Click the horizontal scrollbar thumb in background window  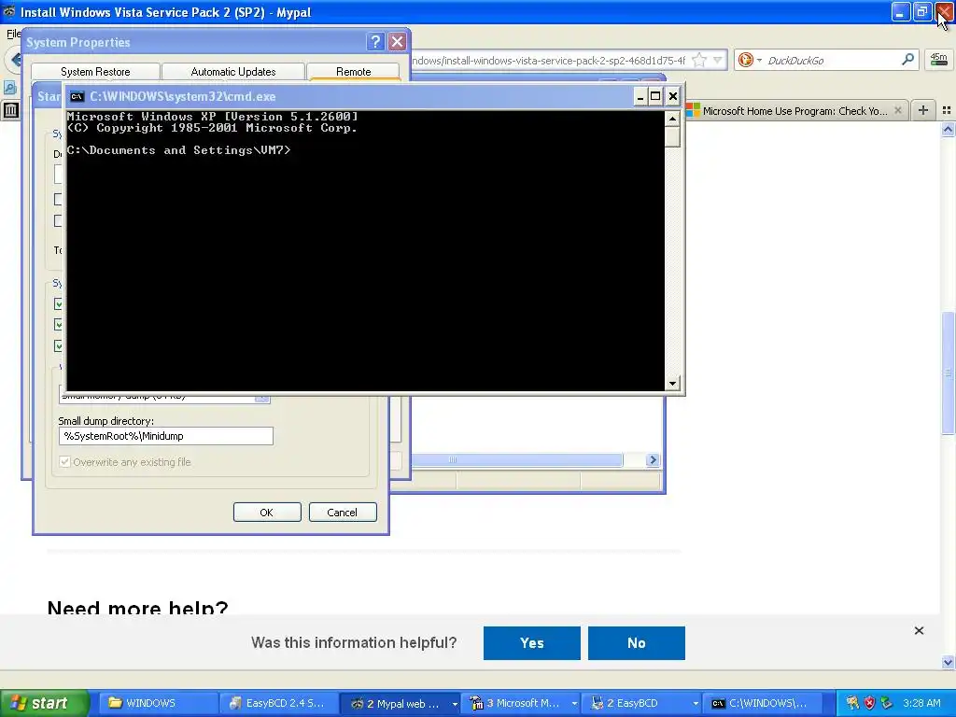coord(517,459)
